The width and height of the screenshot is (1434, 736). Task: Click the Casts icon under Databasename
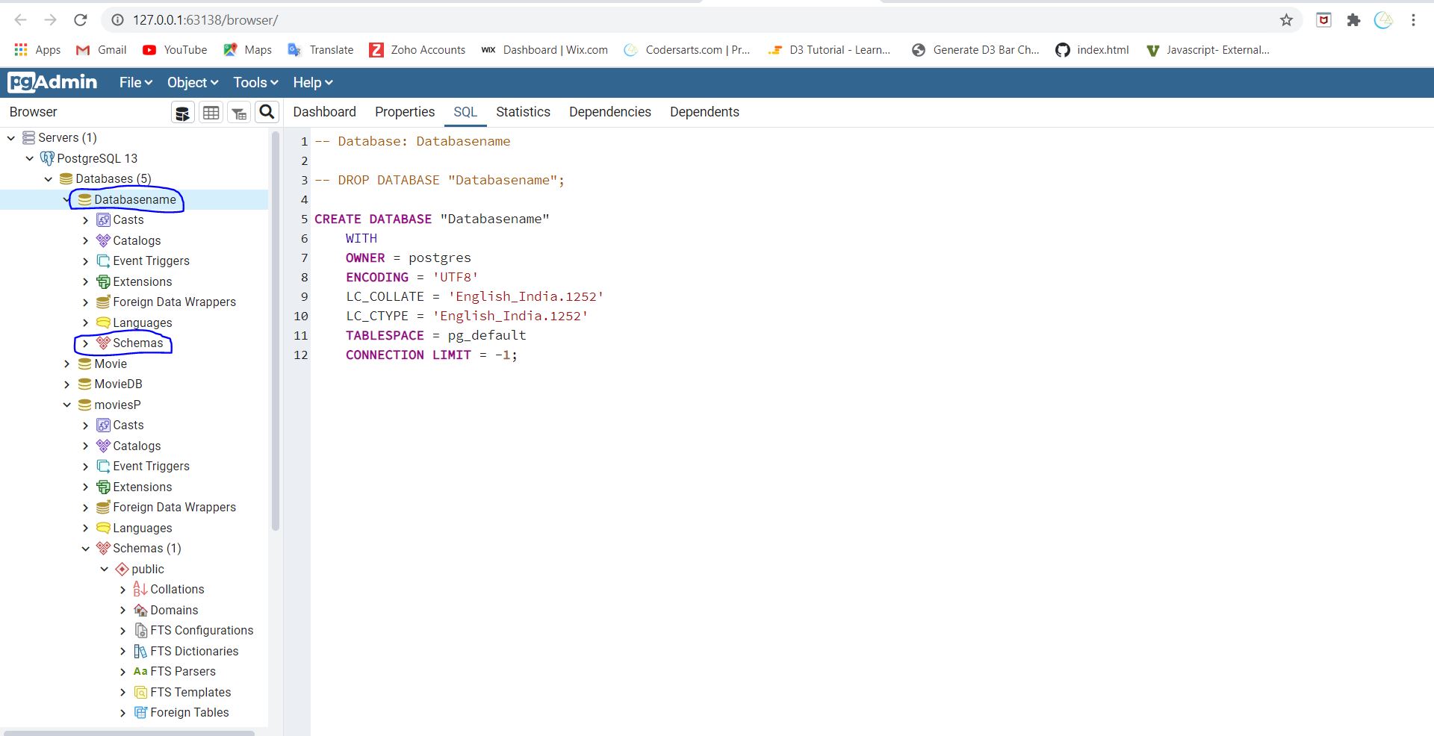104,219
